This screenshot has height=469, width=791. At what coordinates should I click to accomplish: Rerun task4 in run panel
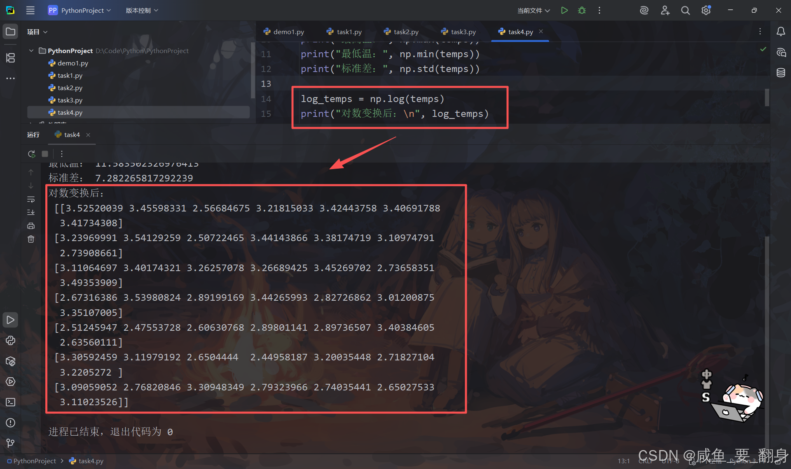(x=31, y=154)
